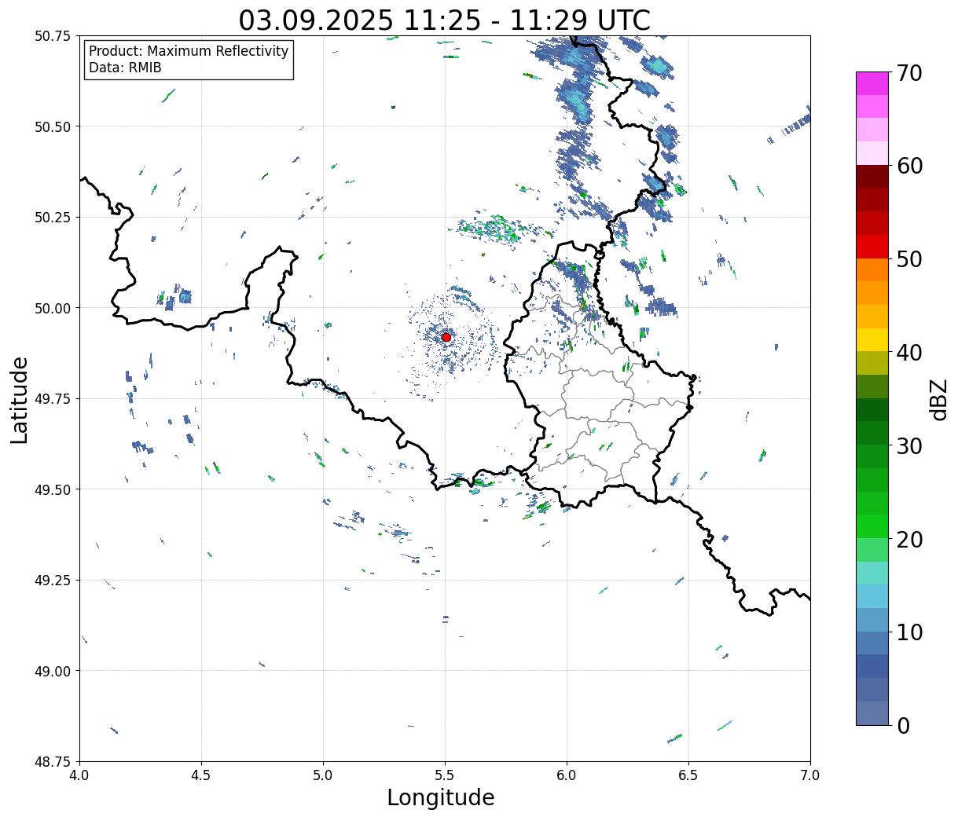Click the colorbar tick label 40
Image resolution: width=958 pixels, height=817 pixels.
click(x=908, y=353)
